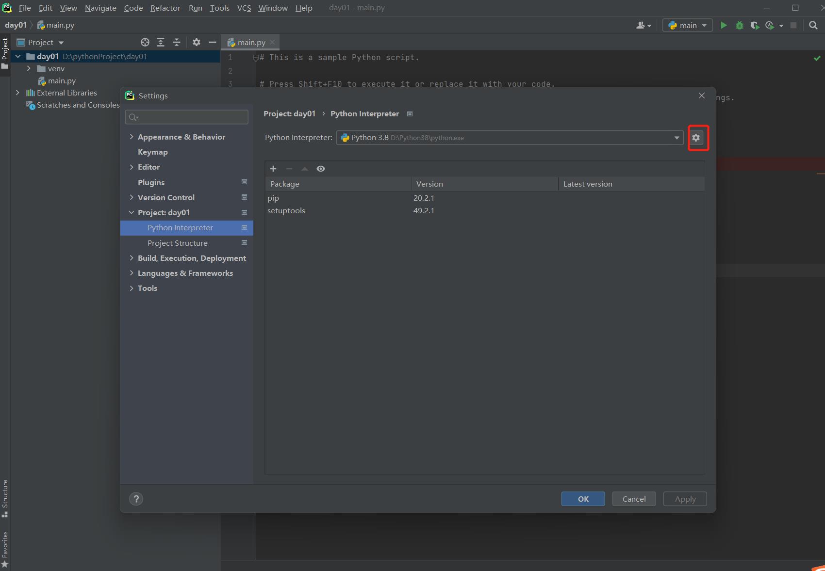825x571 pixels.
Task: Open the Project view dropdown
Action: coord(41,42)
